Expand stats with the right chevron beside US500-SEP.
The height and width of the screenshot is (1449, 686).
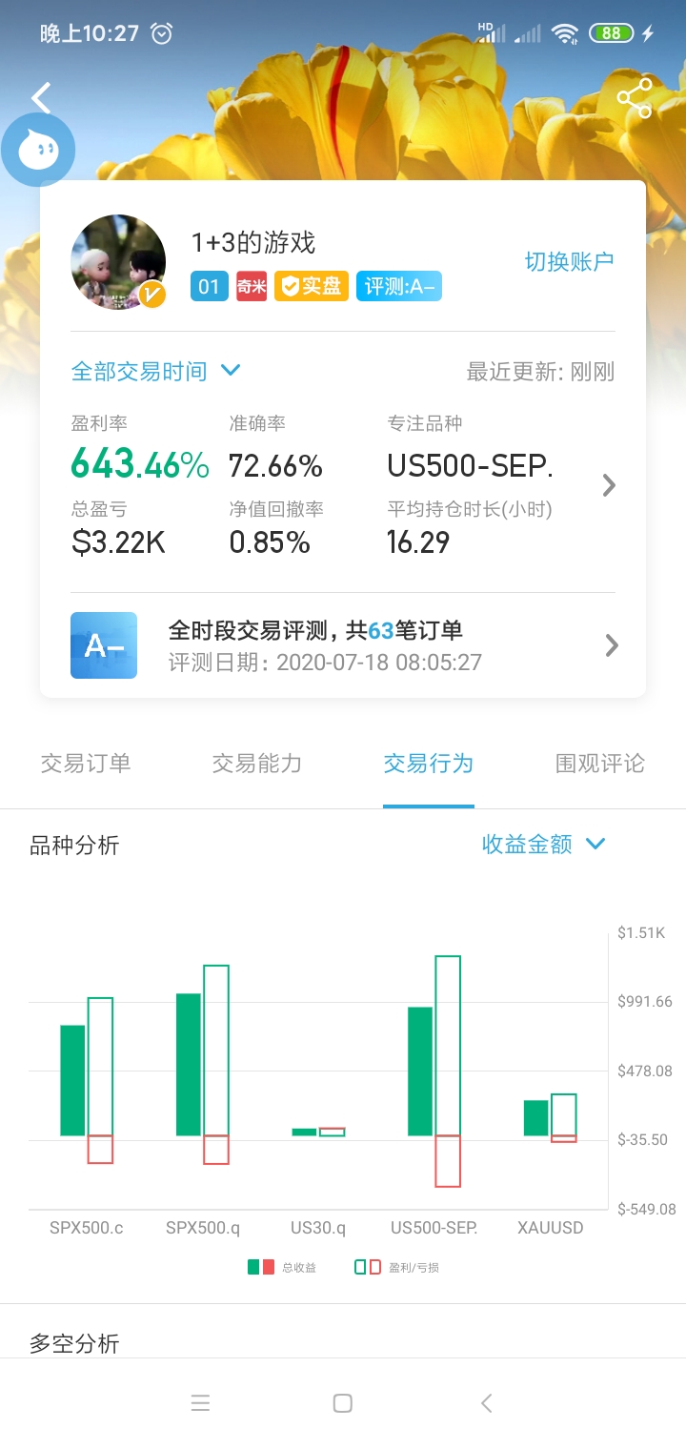tap(610, 485)
